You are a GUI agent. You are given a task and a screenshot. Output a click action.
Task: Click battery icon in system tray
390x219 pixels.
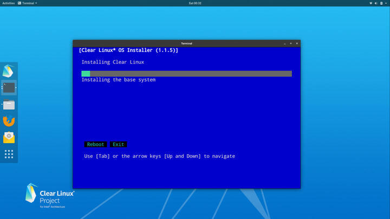tap(381, 3)
